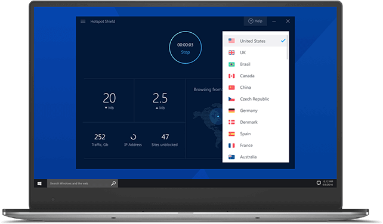Click the Search Windows and the web field

82,183
